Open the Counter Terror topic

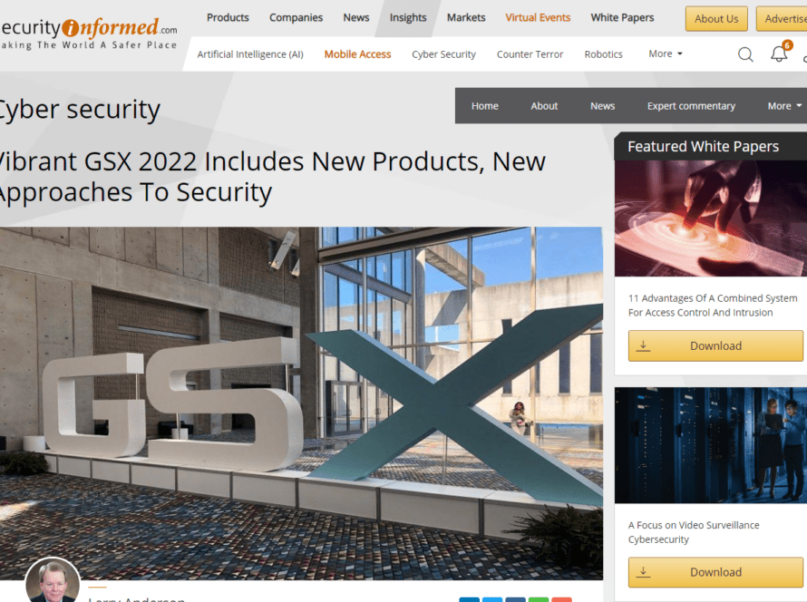pyautogui.click(x=530, y=54)
